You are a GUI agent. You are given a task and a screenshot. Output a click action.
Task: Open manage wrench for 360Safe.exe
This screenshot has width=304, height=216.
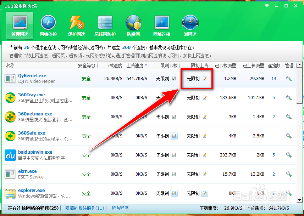pyautogui.click(x=289, y=136)
